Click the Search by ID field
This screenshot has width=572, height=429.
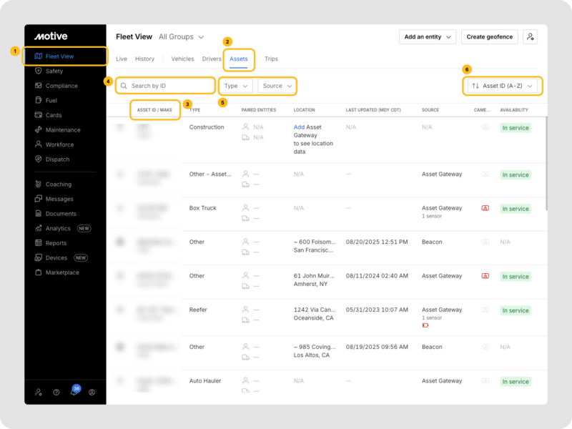pos(165,86)
